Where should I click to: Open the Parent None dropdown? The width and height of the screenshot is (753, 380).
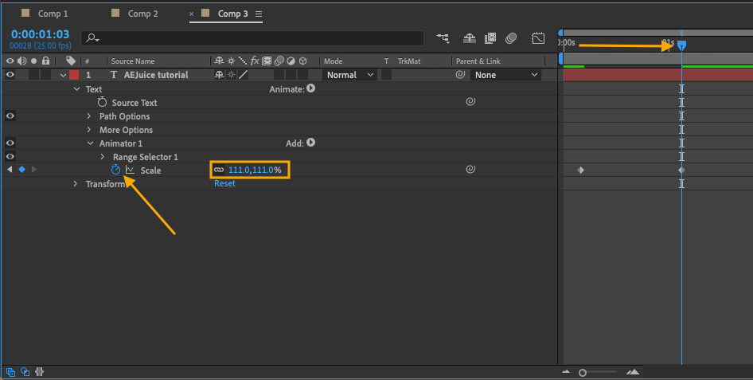505,75
